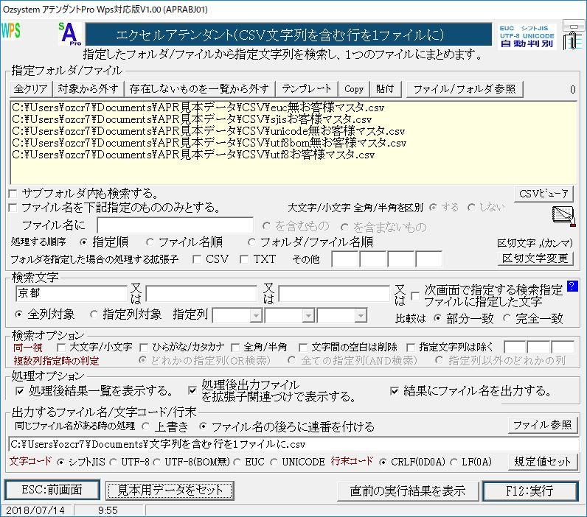Select the sjisお客様マスタ.csv file row

tap(192, 119)
